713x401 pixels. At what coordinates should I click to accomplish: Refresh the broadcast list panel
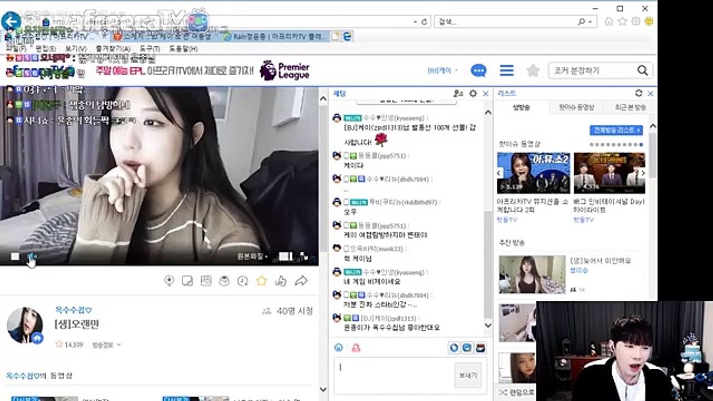pyautogui.click(x=638, y=94)
